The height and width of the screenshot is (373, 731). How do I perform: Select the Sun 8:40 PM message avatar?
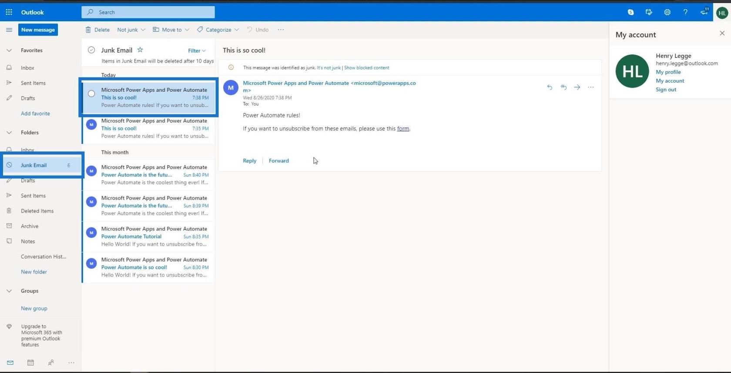pyautogui.click(x=91, y=171)
